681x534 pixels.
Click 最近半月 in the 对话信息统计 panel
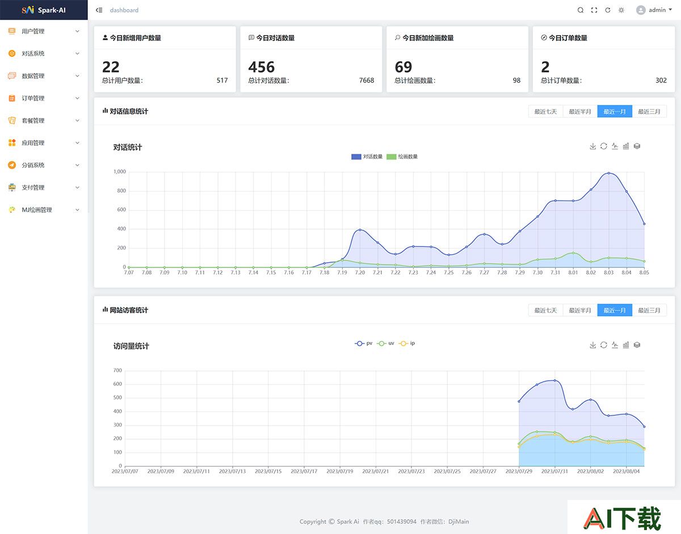pos(580,111)
